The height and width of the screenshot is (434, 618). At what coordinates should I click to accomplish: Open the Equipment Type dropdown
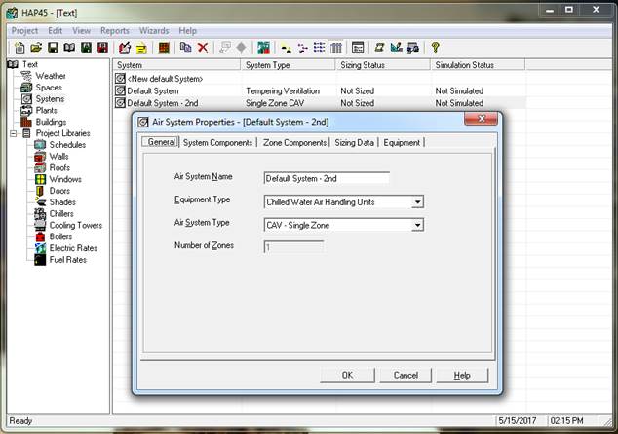pyautogui.click(x=417, y=202)
